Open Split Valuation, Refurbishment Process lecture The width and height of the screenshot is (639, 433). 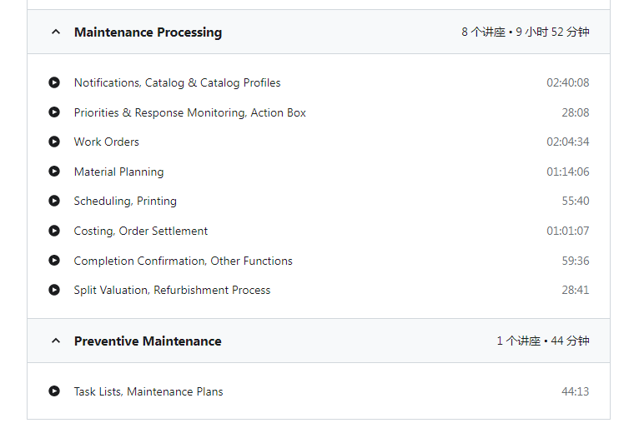172,290
